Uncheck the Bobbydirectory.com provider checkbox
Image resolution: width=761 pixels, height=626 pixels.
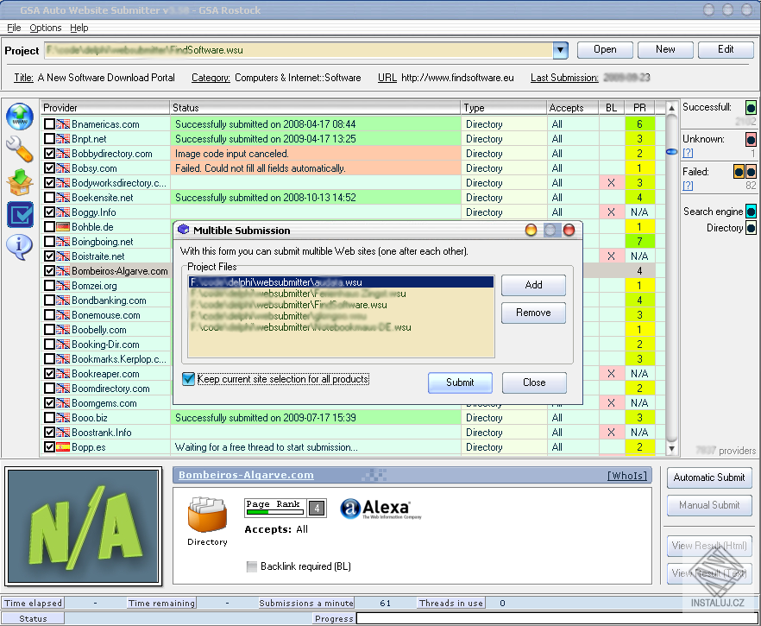click(49, 153)
